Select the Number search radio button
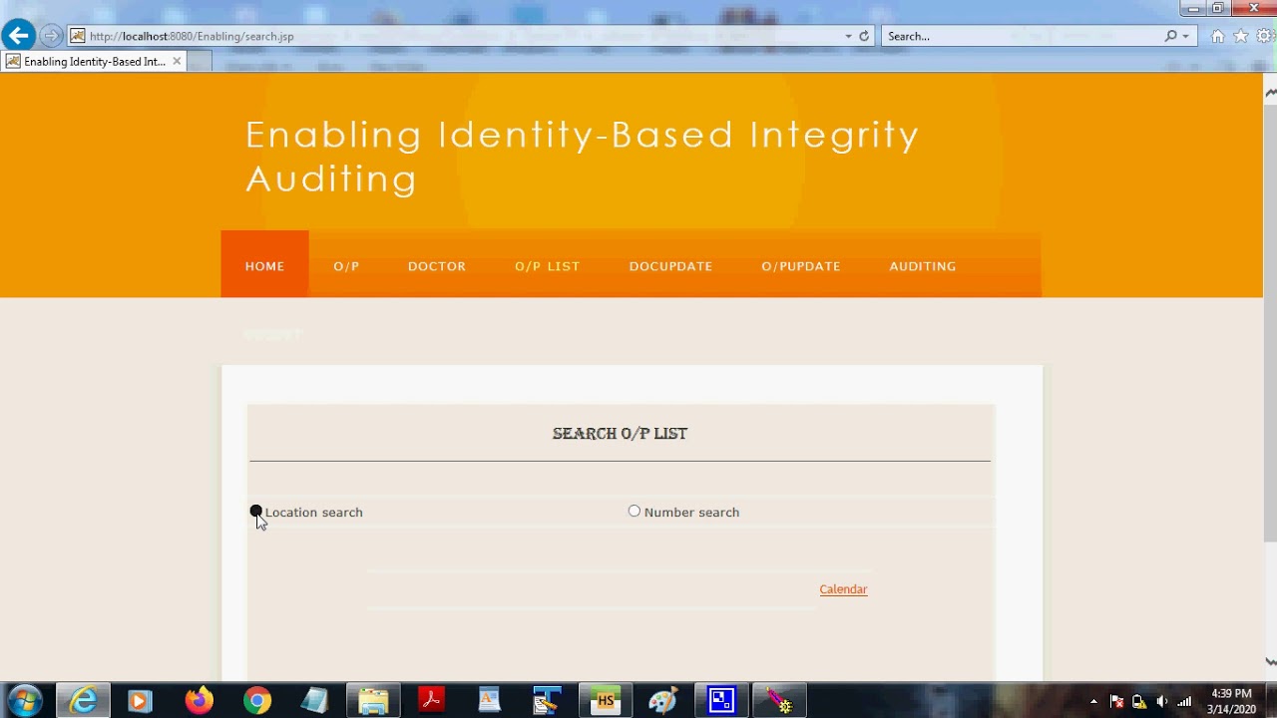The height and width of the screenshot is (718, 1277). (635, 511)
